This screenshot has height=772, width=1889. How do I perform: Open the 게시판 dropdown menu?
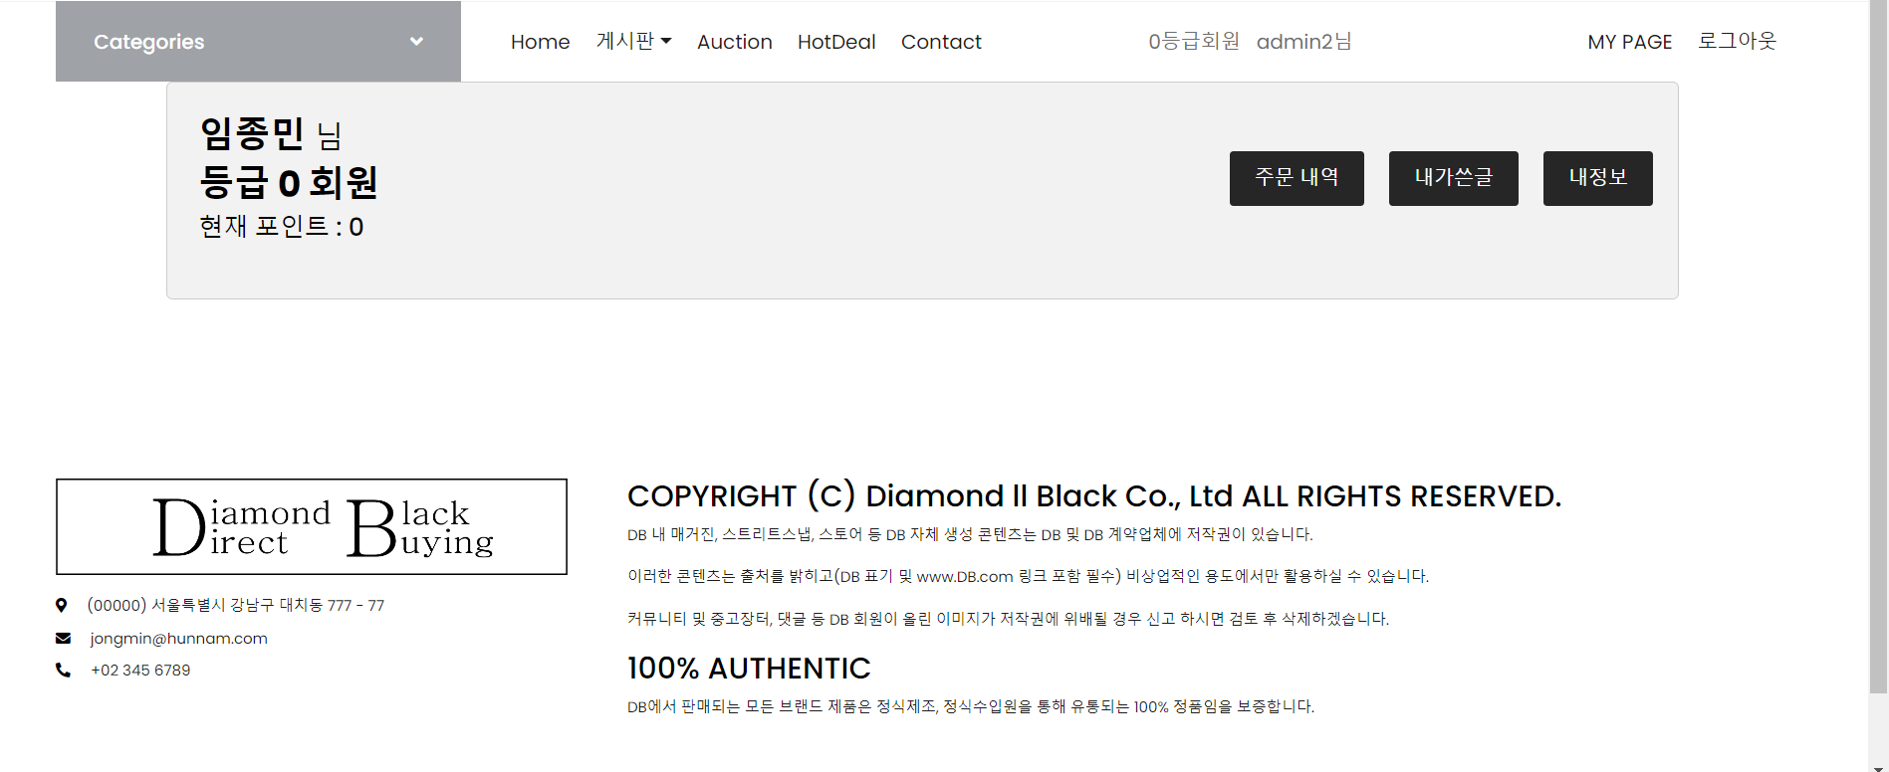pyautogui.click(x=633, y=41)
